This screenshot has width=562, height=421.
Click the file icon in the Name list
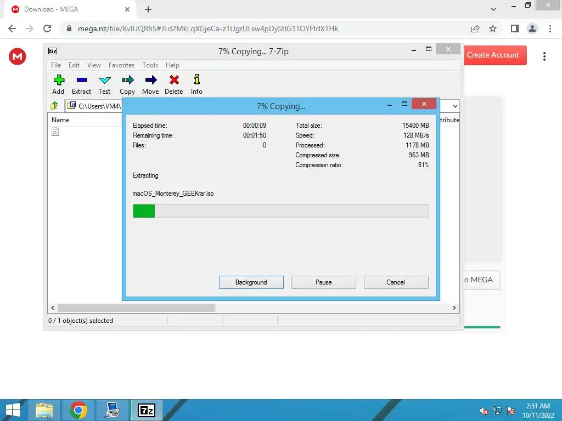[x=55, y=132]
